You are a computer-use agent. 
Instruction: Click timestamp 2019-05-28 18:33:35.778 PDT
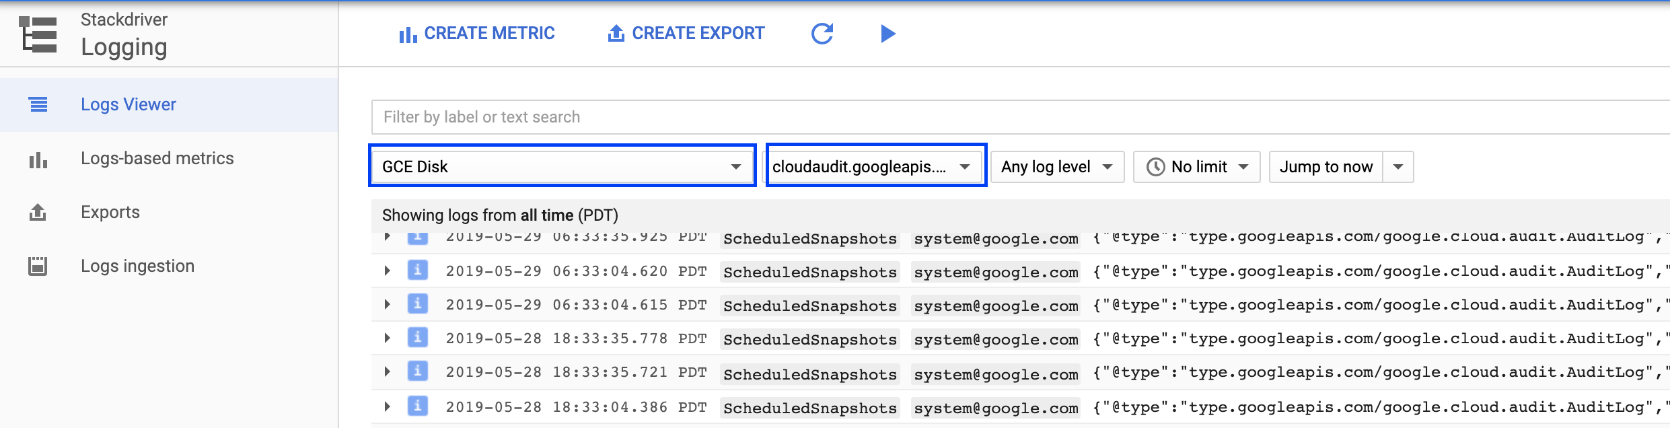[576, 338]
